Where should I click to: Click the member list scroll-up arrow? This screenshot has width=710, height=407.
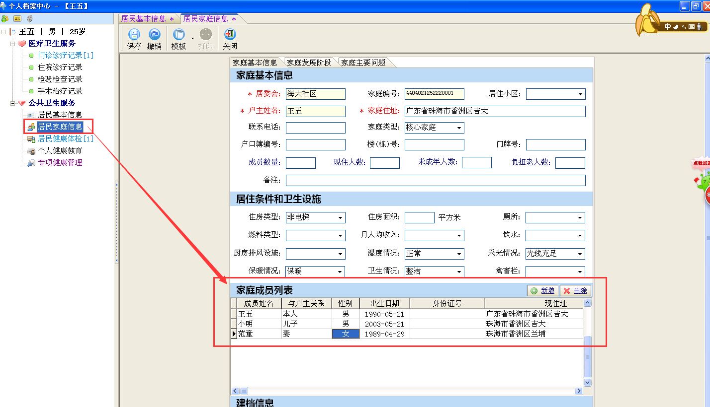click(x=587, y=303)
